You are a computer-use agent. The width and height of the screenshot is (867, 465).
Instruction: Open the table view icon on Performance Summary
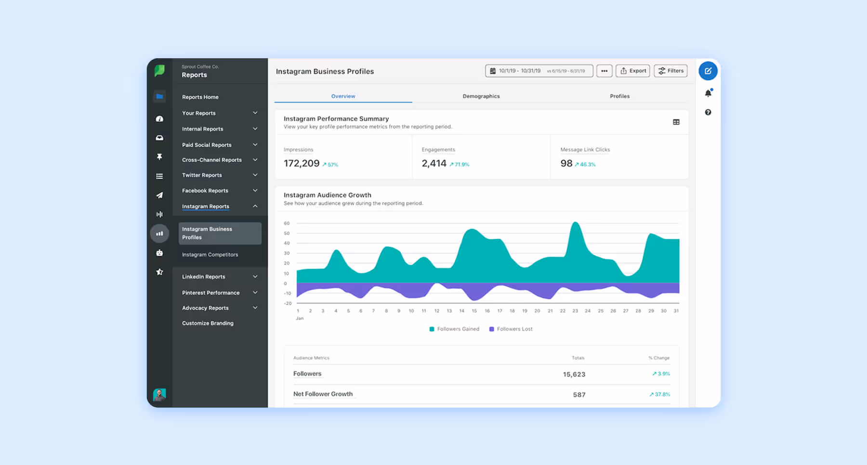coord(676,122)
